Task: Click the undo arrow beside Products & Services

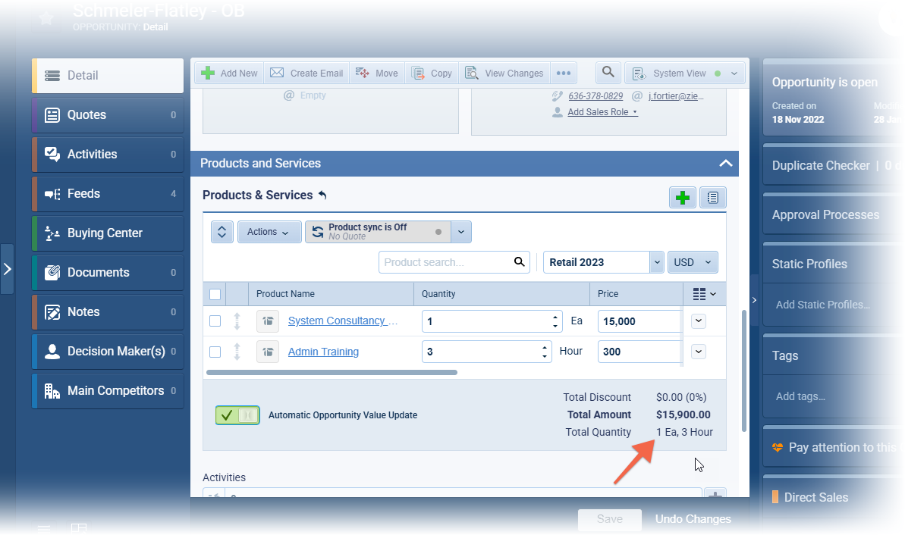Action: point(322,196)
